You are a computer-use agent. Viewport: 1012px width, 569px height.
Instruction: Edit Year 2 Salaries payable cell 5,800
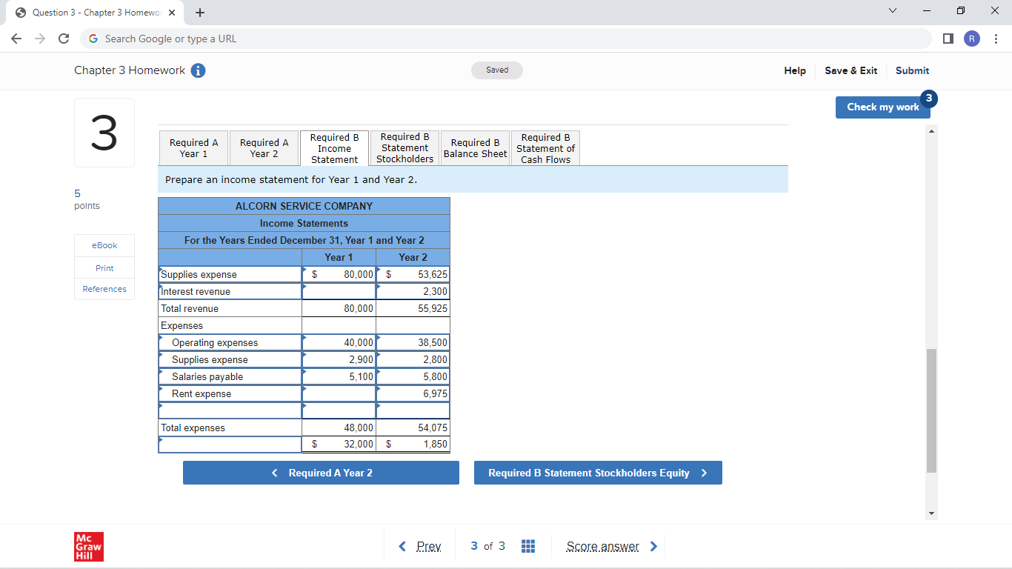click(413, 377)
